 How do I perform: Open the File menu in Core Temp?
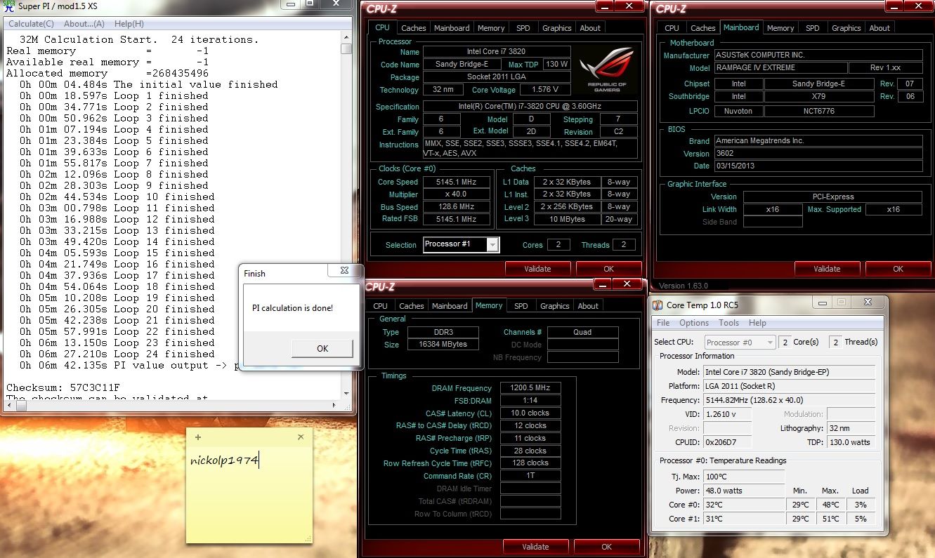(x=663, y=323)
